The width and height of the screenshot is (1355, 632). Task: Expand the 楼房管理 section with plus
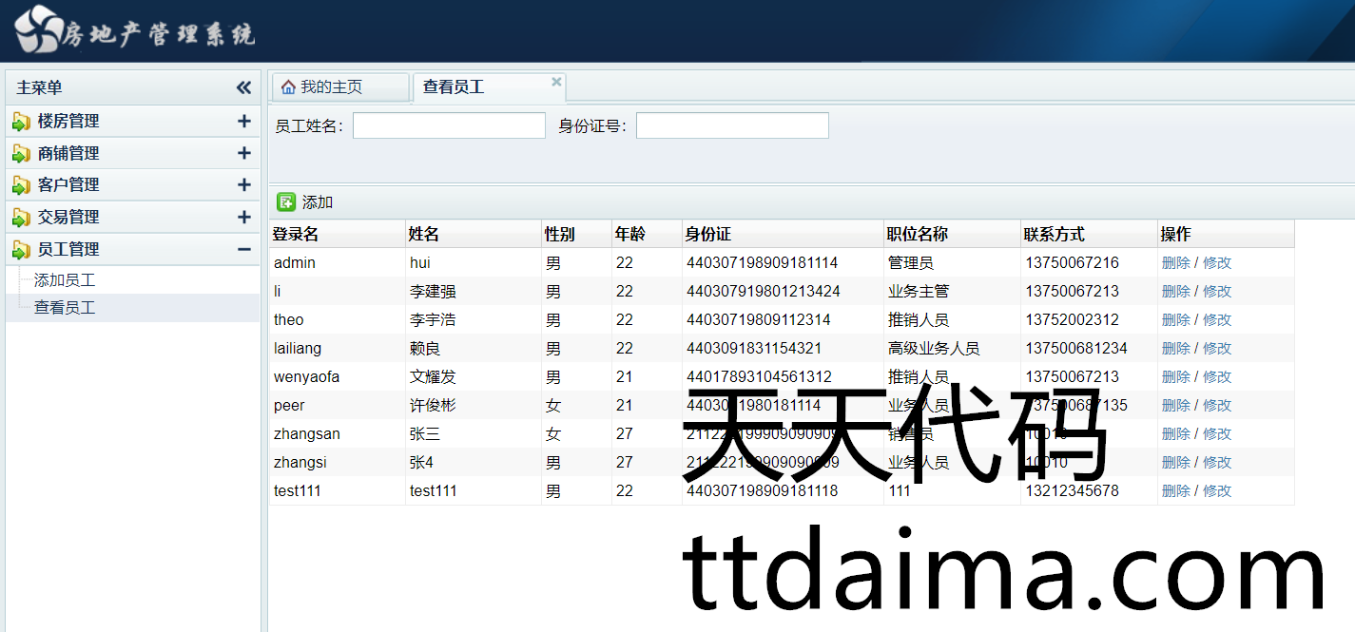[x=243, y=122]
